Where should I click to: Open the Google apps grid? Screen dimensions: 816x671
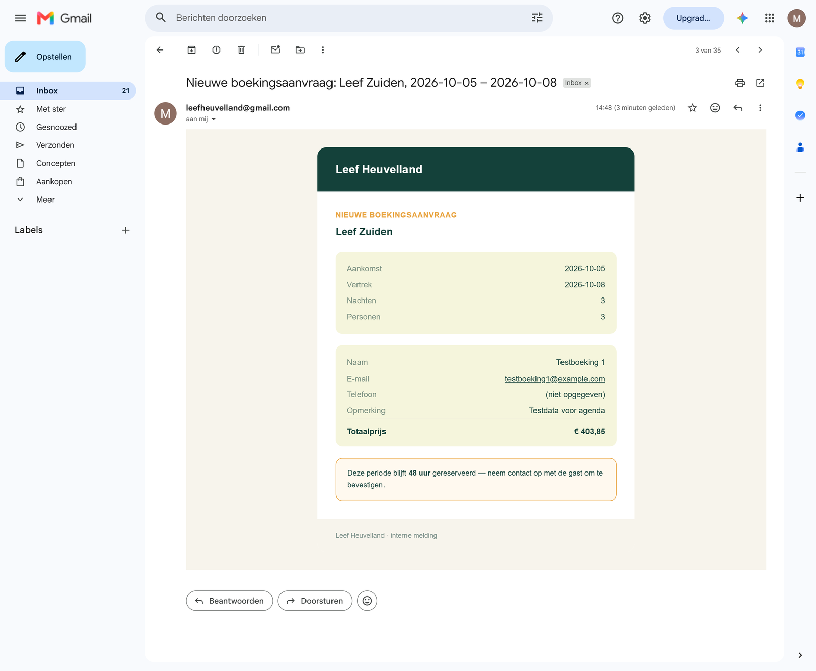point(770,18)
